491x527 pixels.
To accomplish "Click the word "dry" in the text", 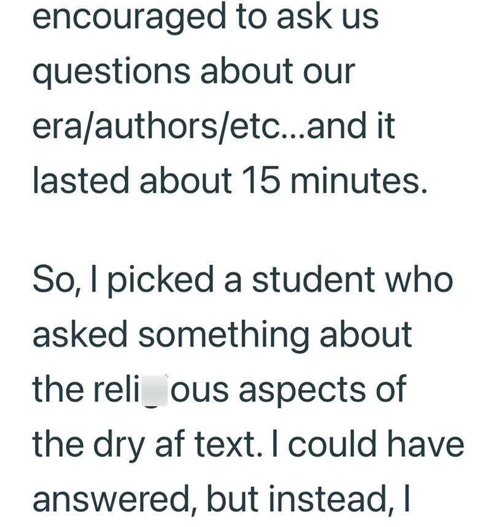I will click(119, 446).
